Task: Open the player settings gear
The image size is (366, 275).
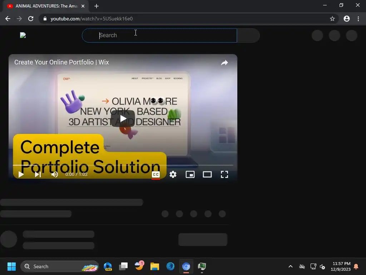Action: coord(173,174)
